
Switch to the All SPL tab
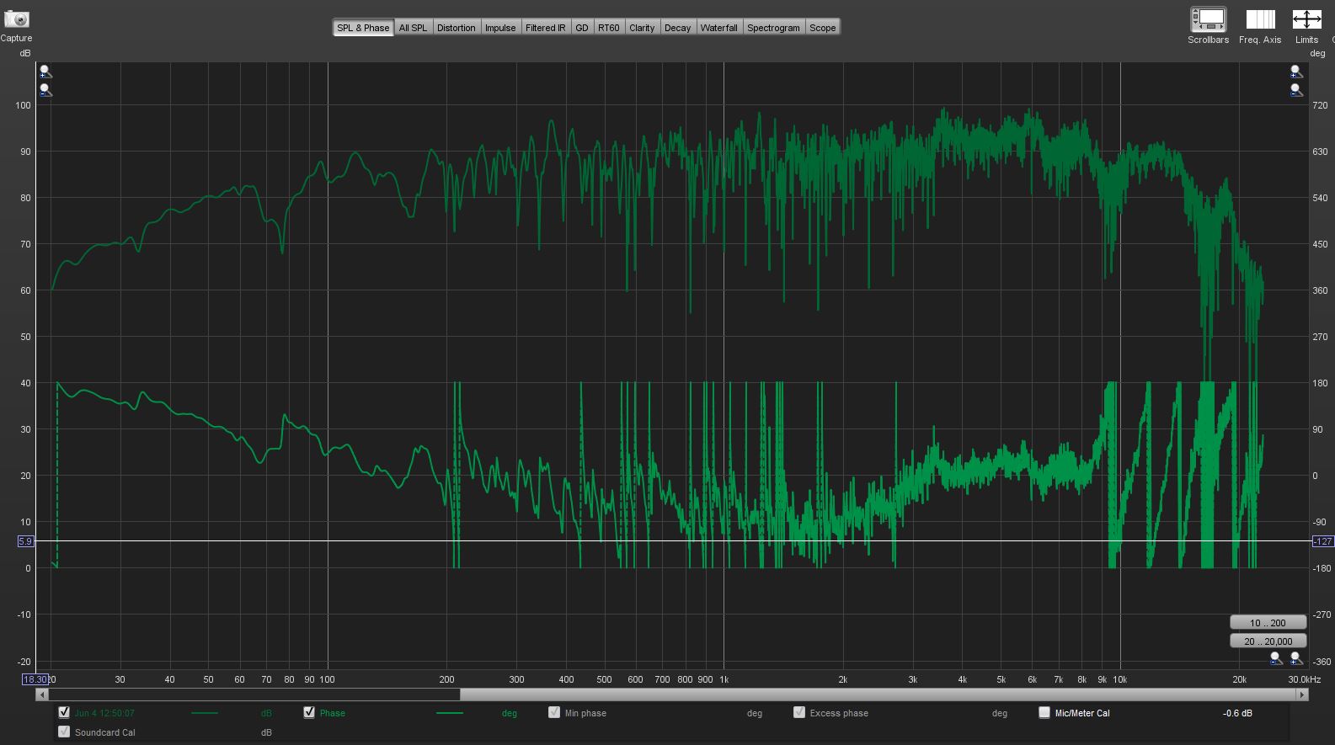click(413, 28)
